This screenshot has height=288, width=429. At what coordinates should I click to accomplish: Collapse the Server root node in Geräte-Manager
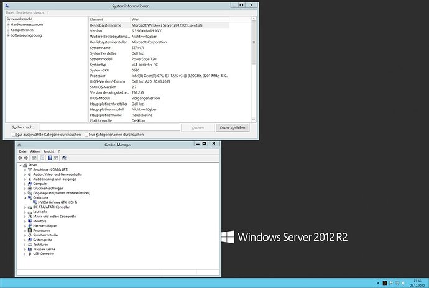21,165
